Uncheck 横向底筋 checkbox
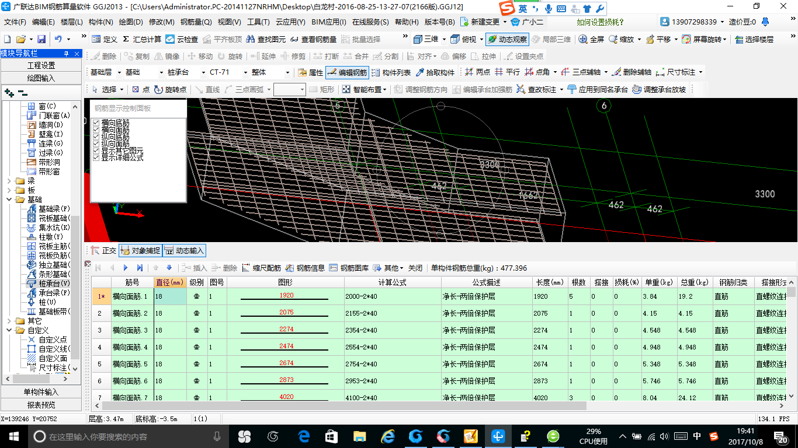798x448 pixels. tap(96, 123)
